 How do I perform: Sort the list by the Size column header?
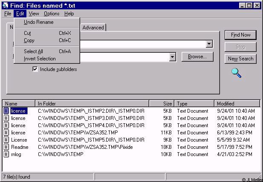(x=162, y=103)
